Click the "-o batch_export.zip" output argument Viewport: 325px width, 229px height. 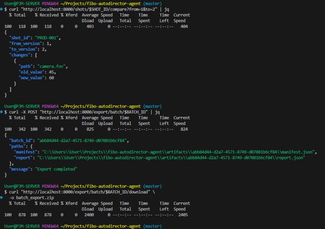pyautogui.click(x=31, y=198)
